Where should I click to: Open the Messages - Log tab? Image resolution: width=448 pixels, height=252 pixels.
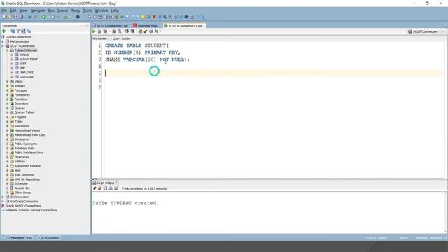(20, 238)
